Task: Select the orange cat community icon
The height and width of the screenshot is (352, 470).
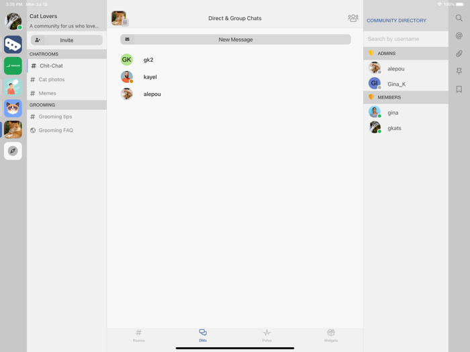Action: click(13, 129)
